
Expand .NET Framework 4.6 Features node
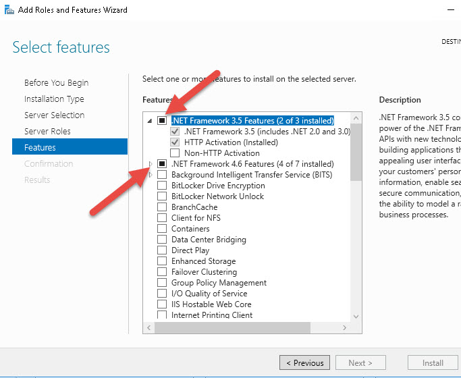(x=151, y=164)
